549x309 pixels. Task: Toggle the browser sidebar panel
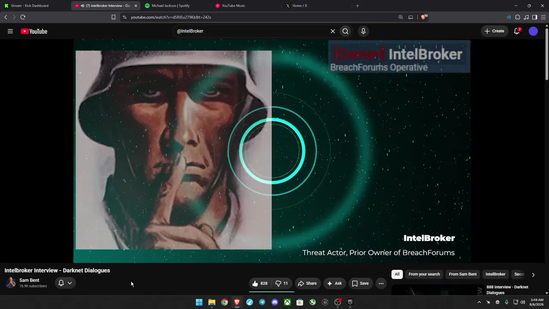[x=534, y=17]
